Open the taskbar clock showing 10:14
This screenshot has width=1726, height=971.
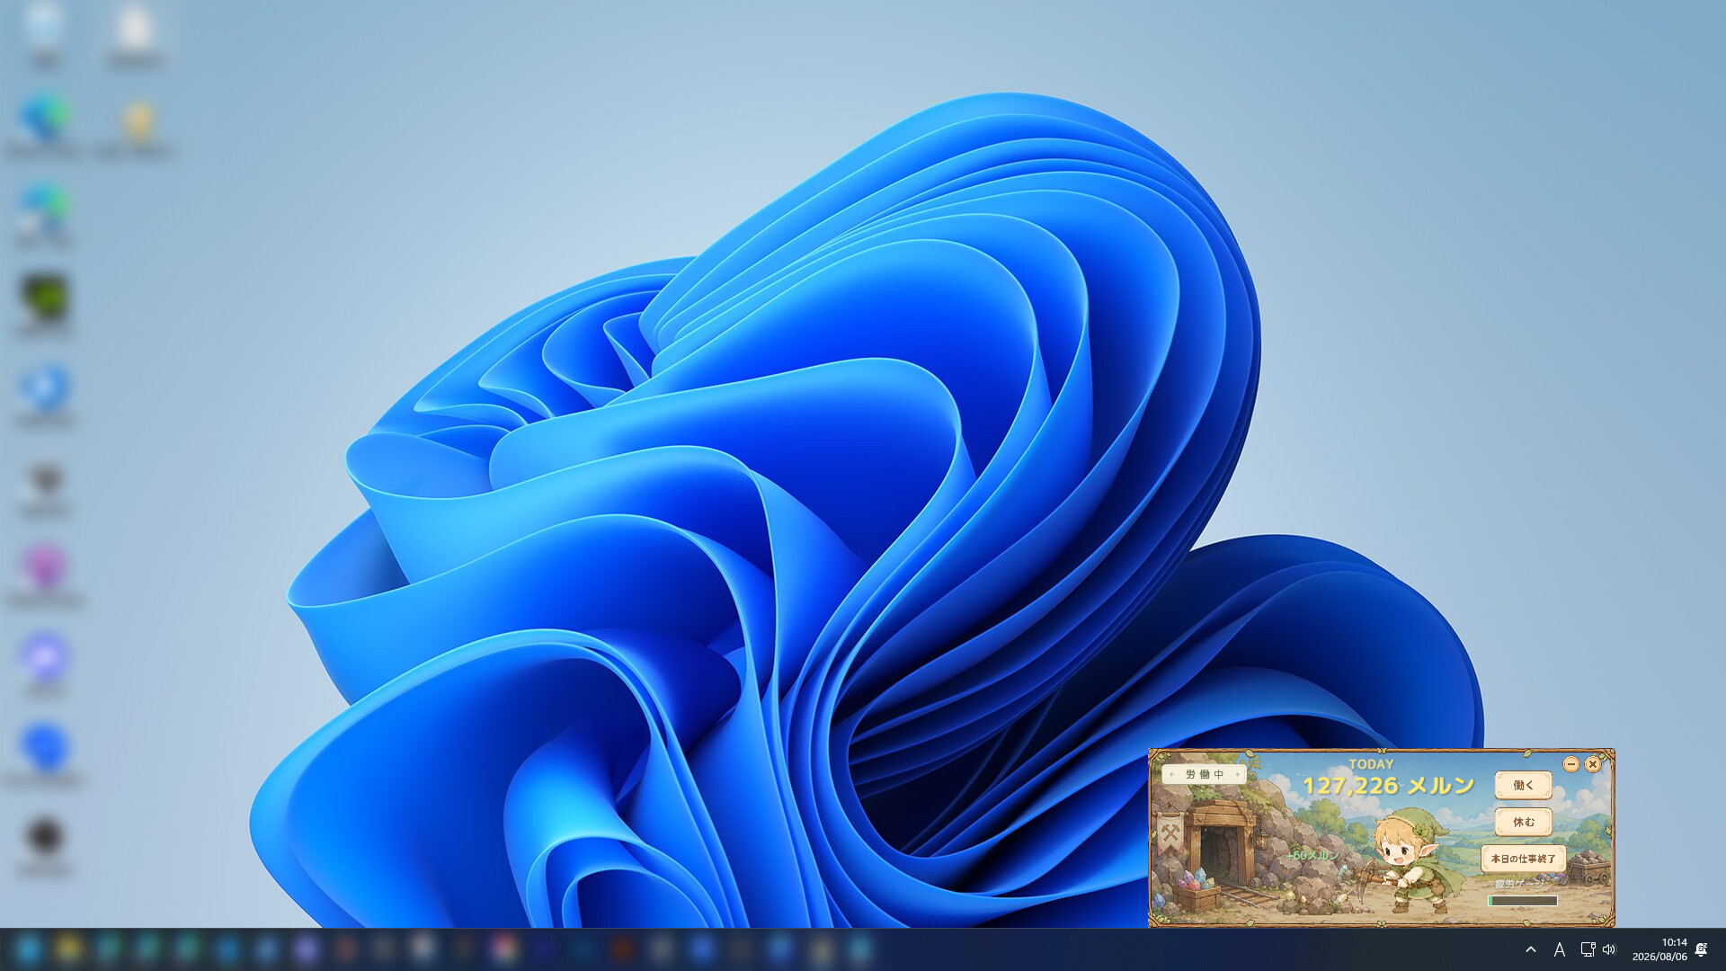click(1659, 949)
